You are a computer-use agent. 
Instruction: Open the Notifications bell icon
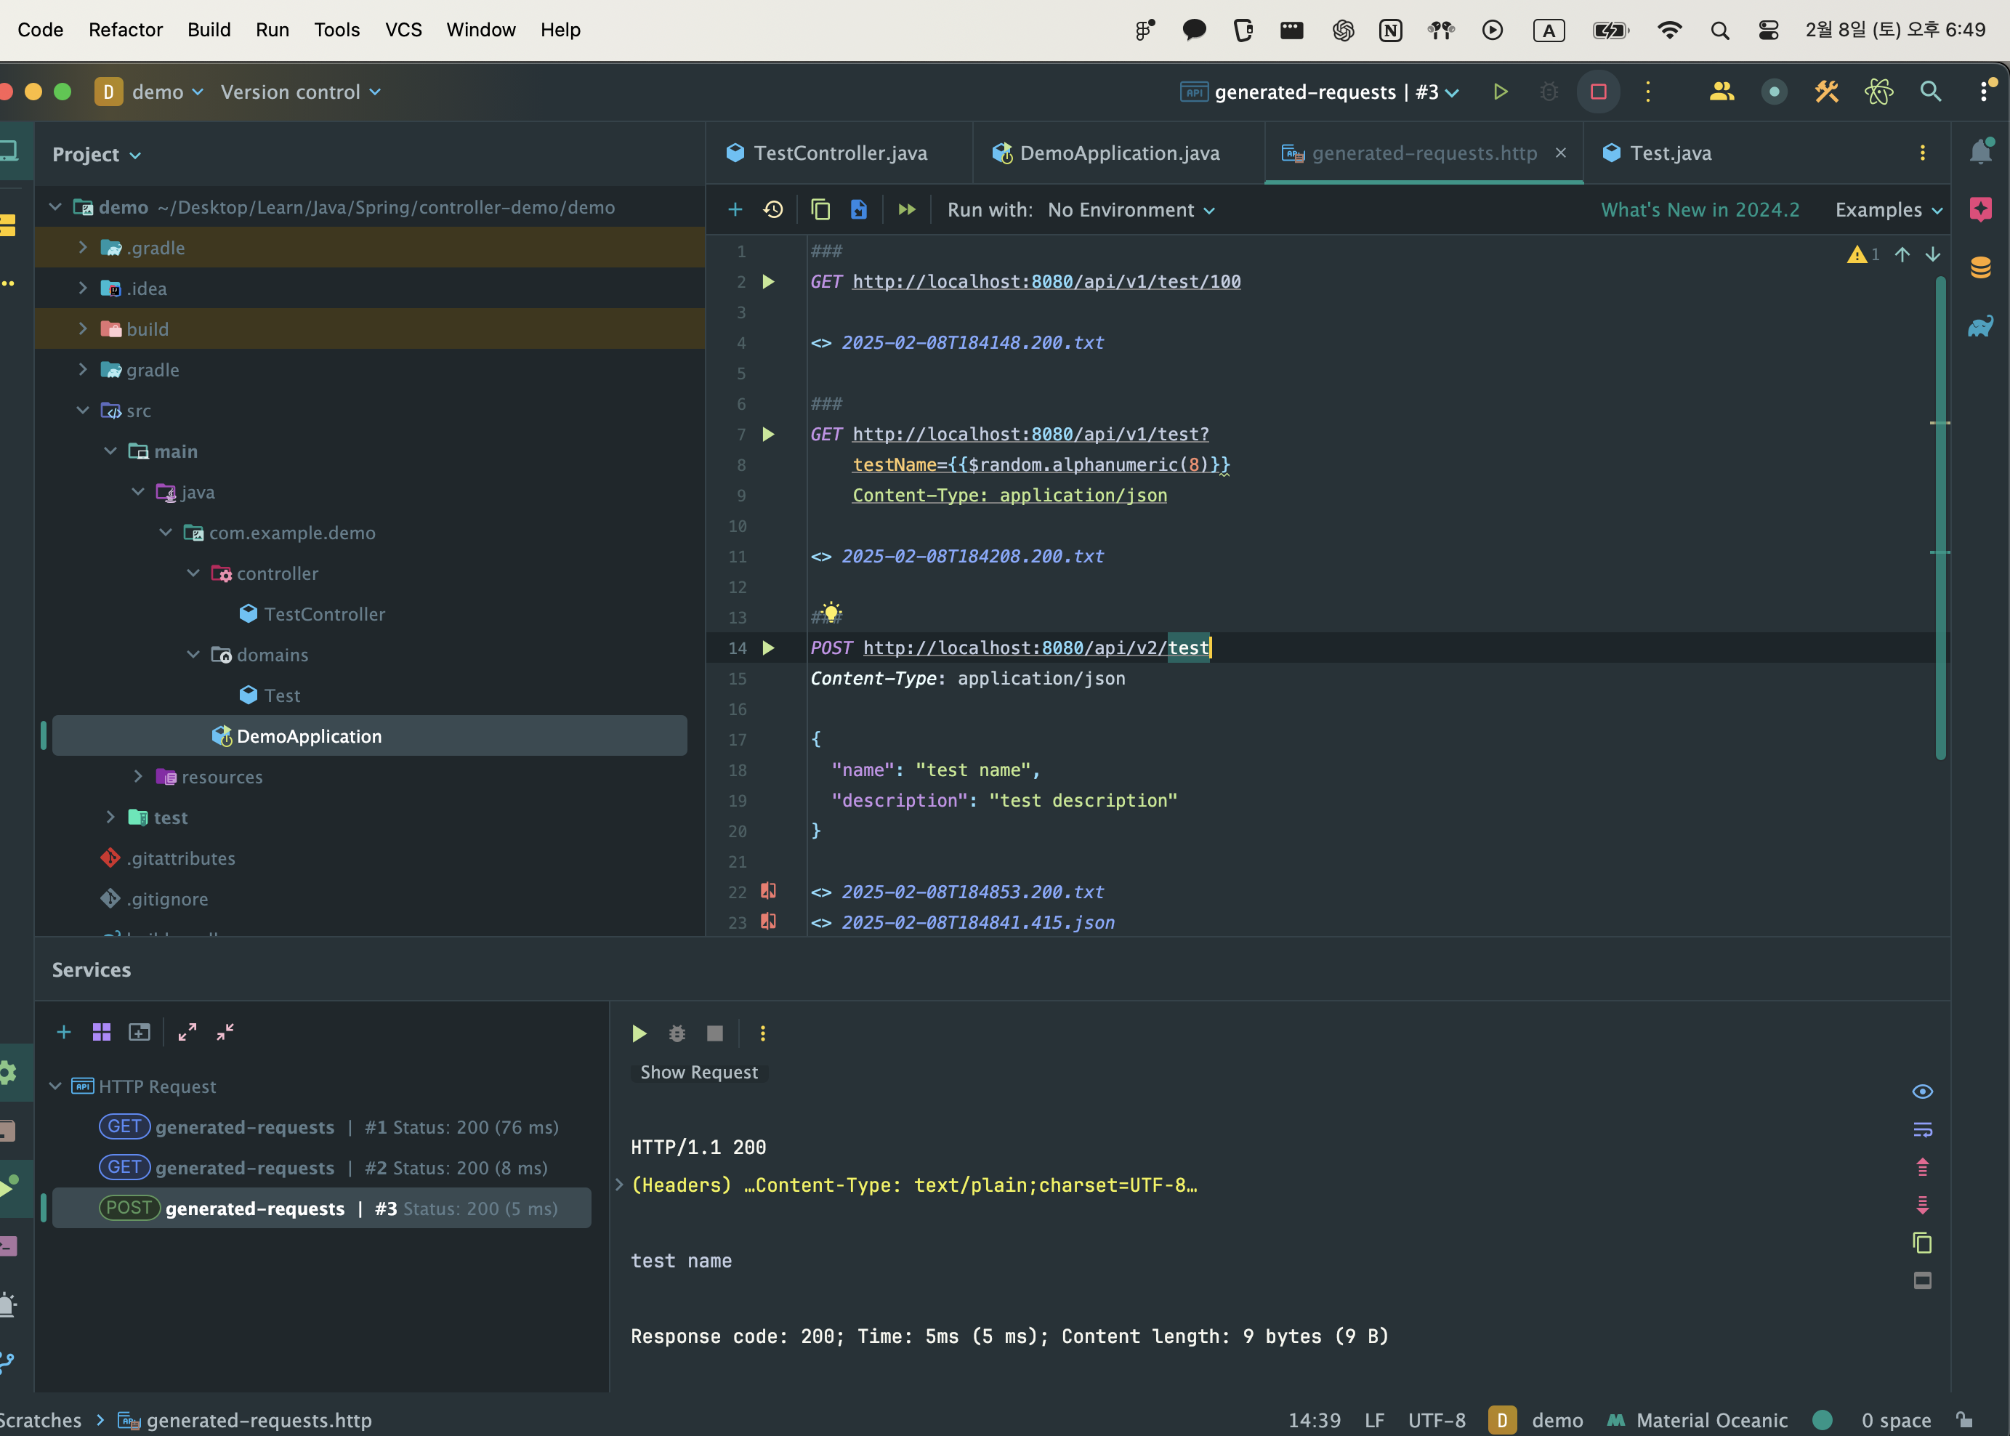1980,153
